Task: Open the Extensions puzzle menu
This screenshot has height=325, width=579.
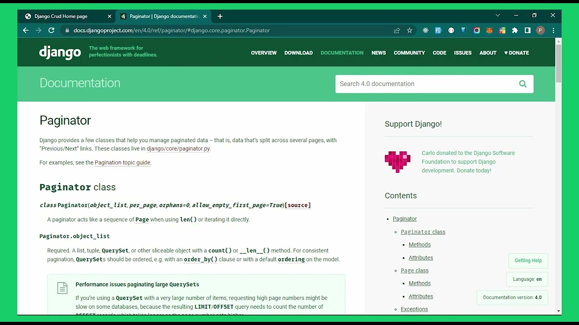Action: [x=515, y=30]
